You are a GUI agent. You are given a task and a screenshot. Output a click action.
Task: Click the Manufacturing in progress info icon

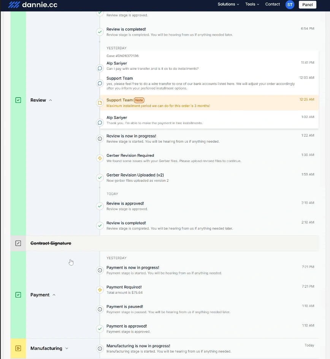pos(100,348)
